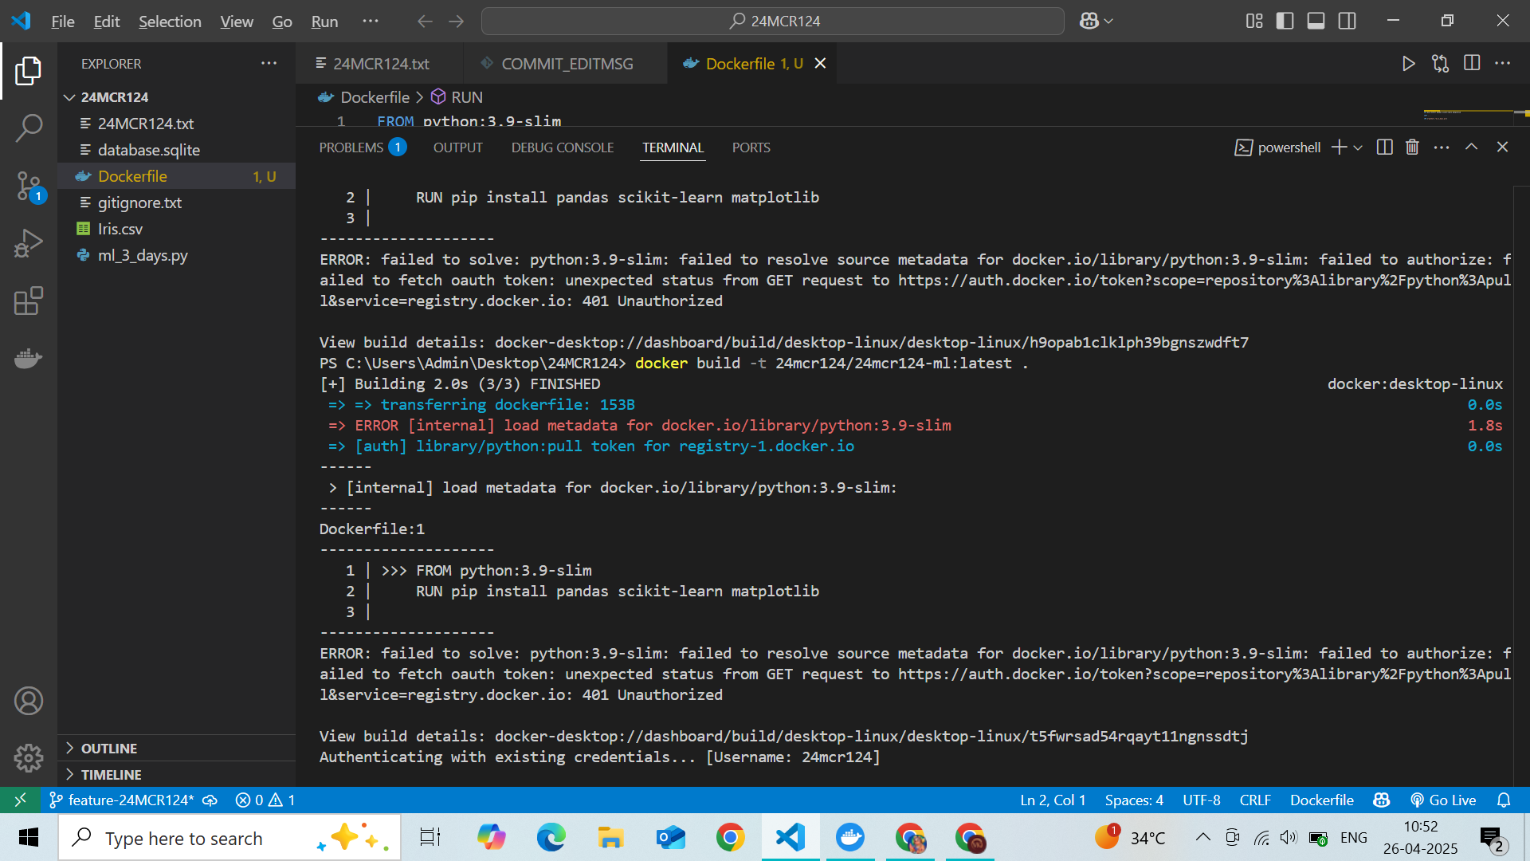This screenshot has height=861, width=1530.
Task: Open the new terminal launch profile dropdown
Action: [x=1359, y=147]
